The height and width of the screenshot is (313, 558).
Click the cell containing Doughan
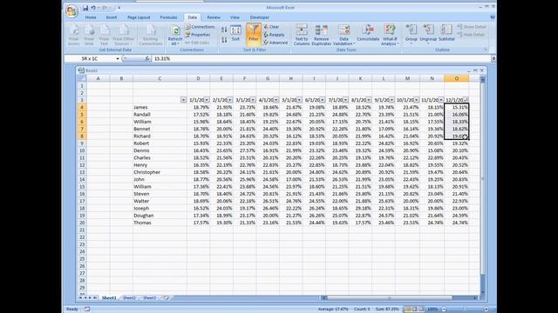[x=160, y=216]
